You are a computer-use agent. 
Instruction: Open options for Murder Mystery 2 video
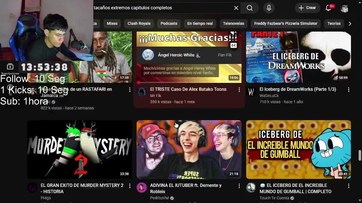[x=130, y=186]
